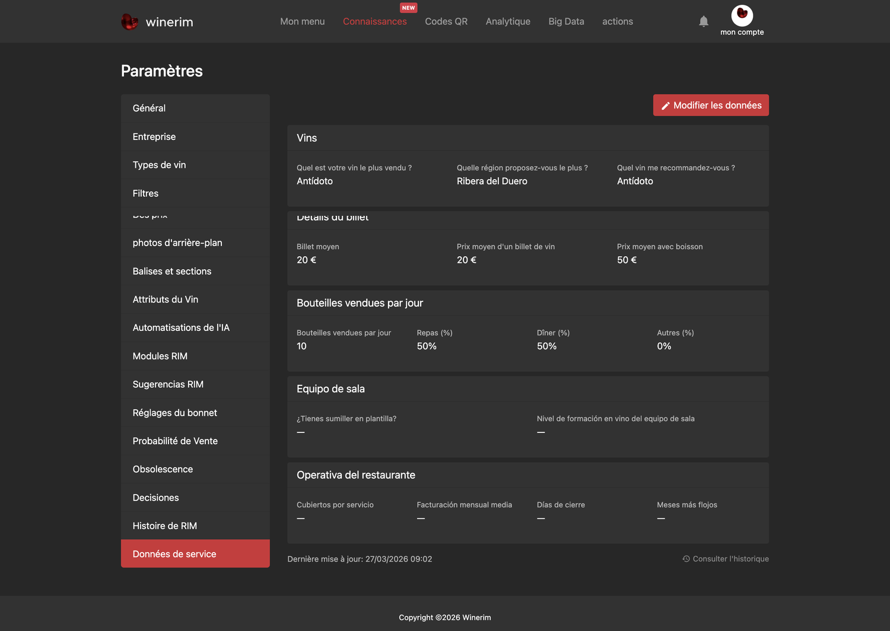
Task: Go to Codes QR
Action: point(446,21)
